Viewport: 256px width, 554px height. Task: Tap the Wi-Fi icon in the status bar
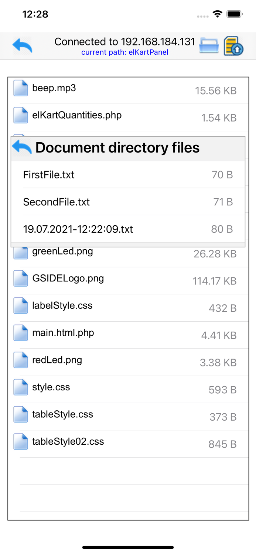point(217,13)
